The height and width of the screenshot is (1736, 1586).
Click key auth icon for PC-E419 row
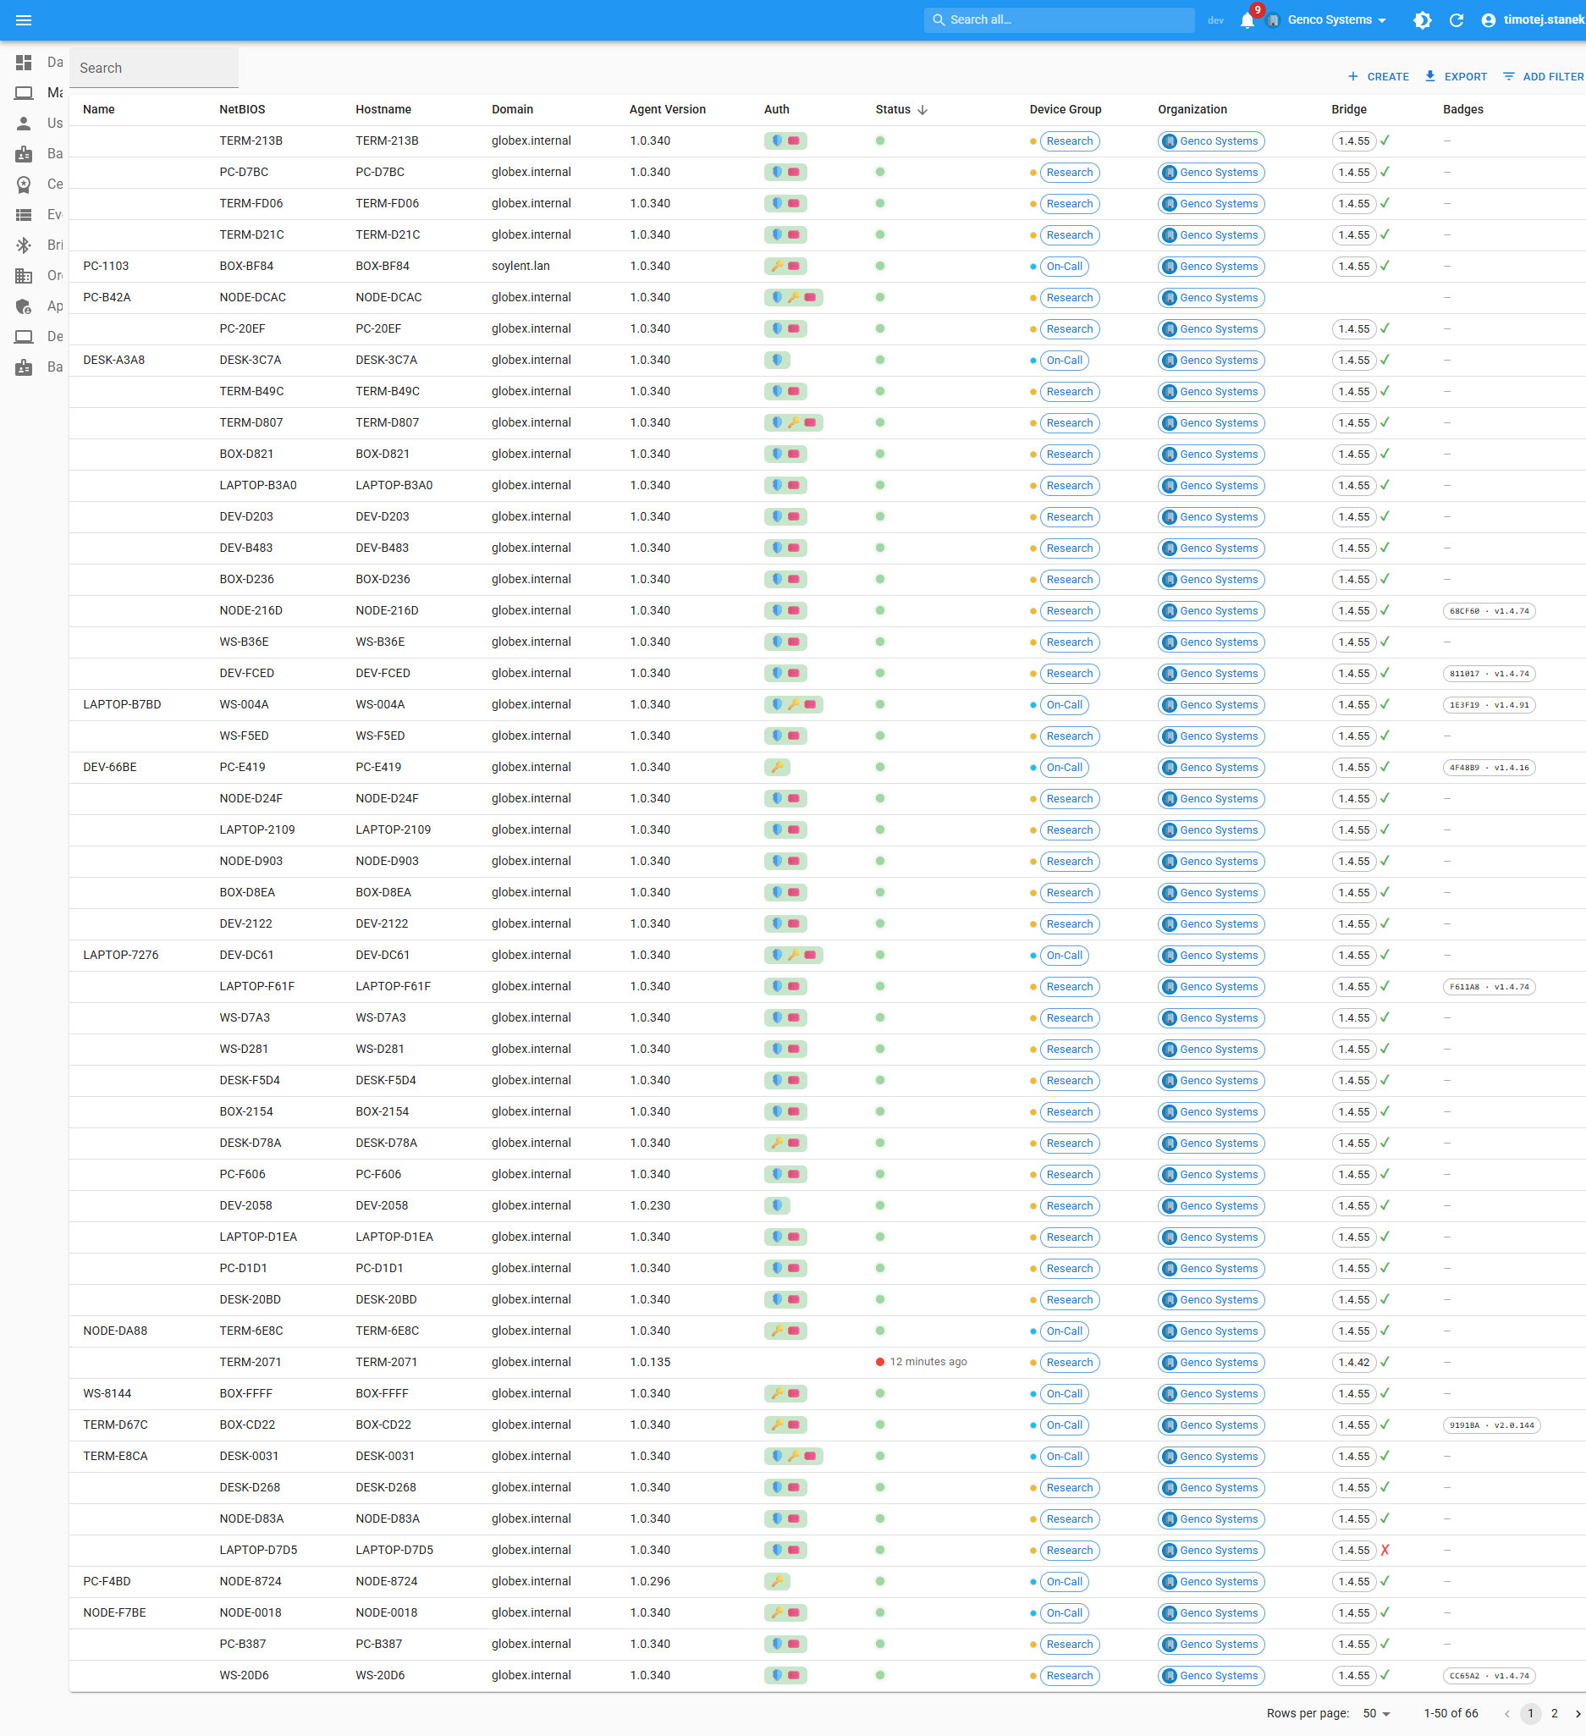coord(777,767)
